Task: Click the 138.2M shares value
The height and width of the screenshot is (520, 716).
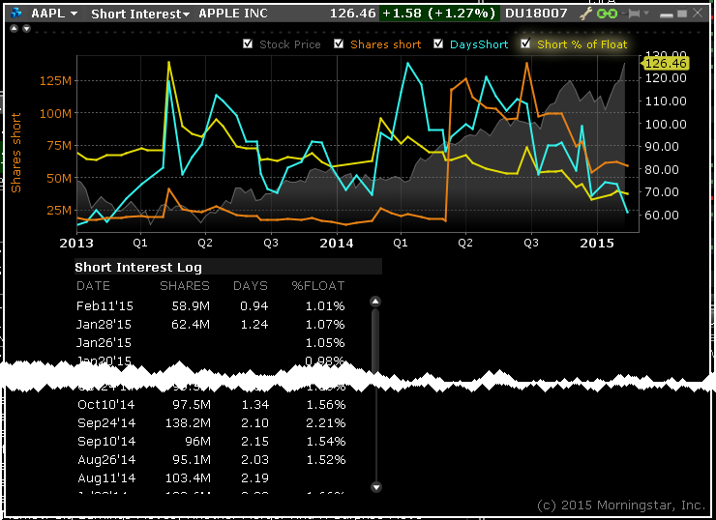Action: 188,422
